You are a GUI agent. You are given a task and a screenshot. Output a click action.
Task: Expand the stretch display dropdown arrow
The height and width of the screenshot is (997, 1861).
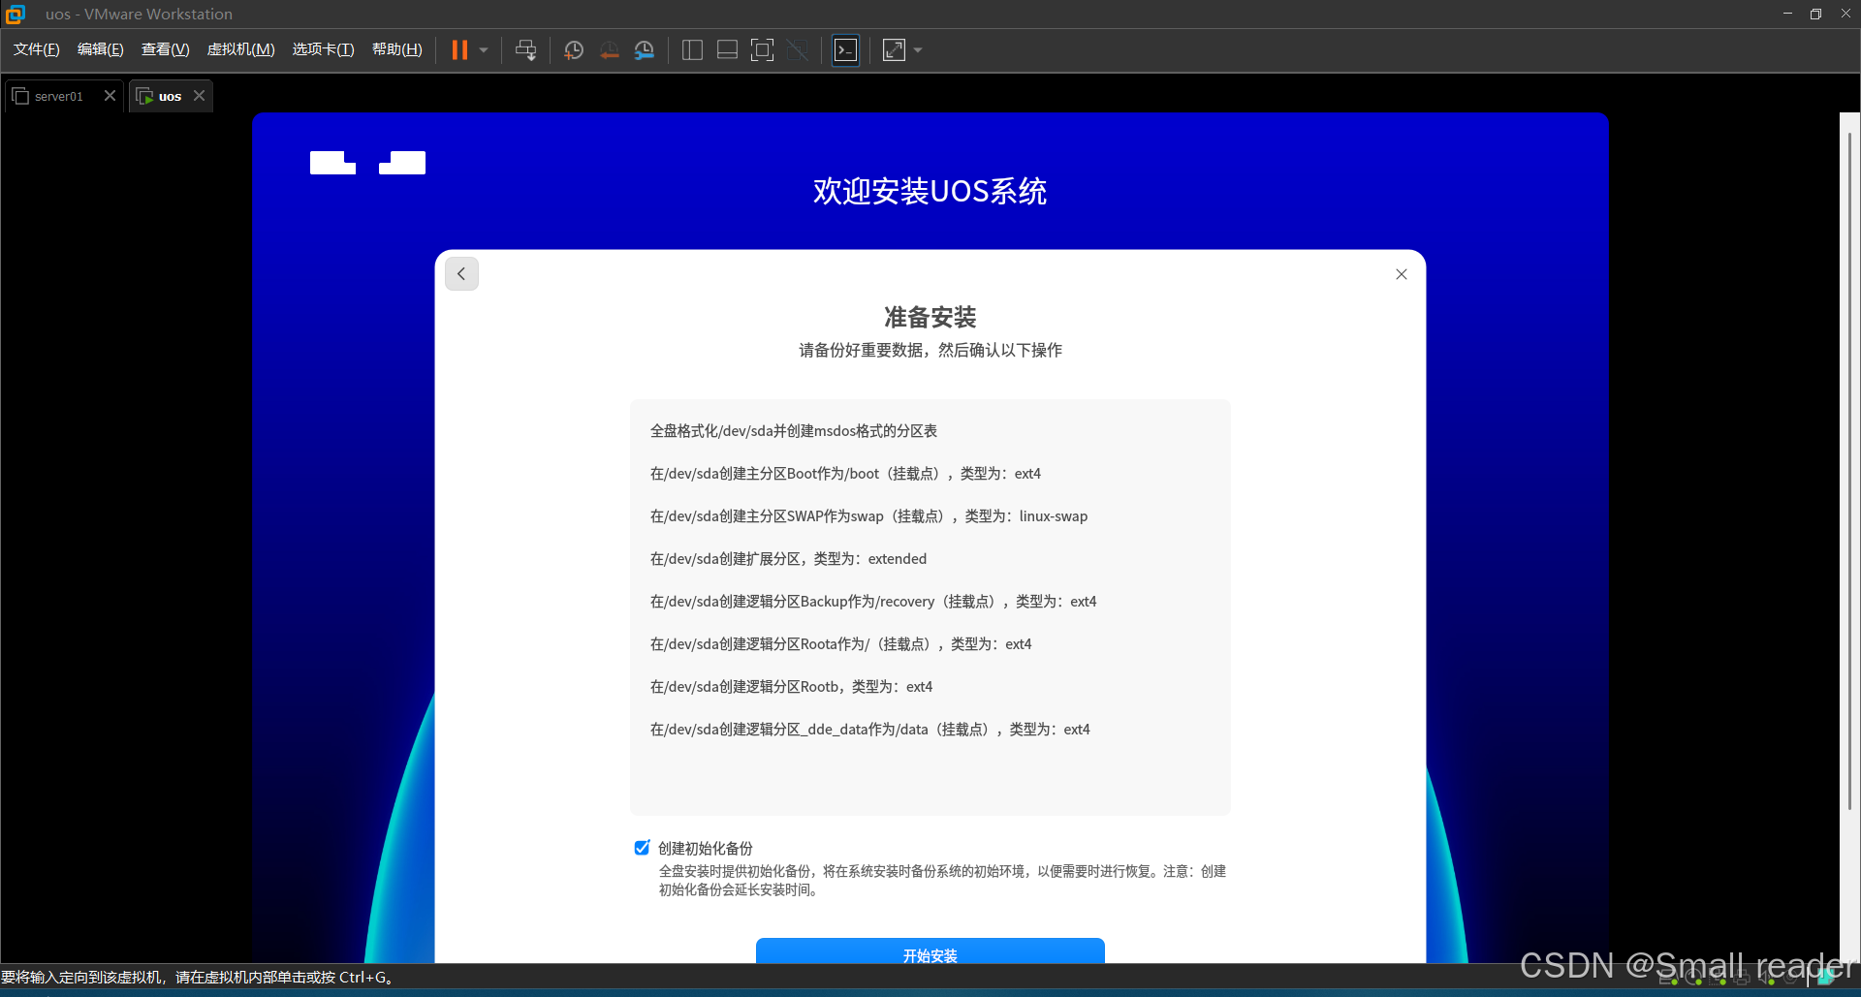pyautogui.click(x=918, y=50)
